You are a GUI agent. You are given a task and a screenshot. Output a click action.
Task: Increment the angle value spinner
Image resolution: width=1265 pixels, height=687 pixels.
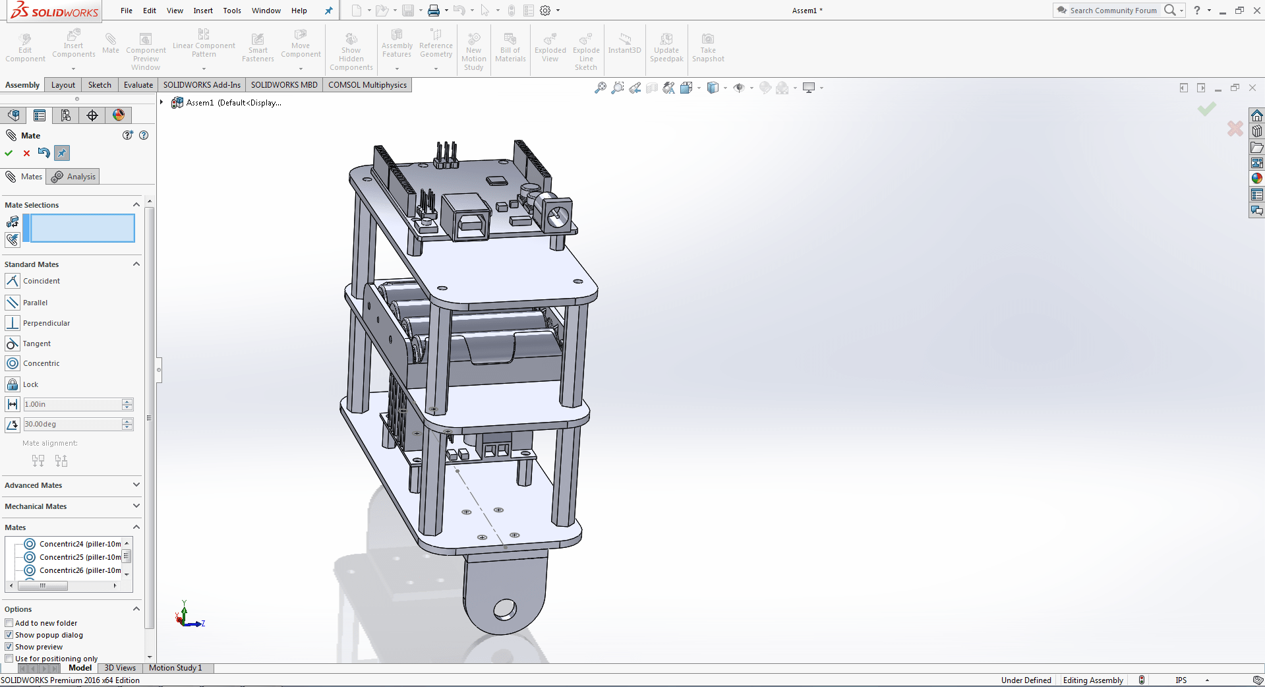coord(127,421)
